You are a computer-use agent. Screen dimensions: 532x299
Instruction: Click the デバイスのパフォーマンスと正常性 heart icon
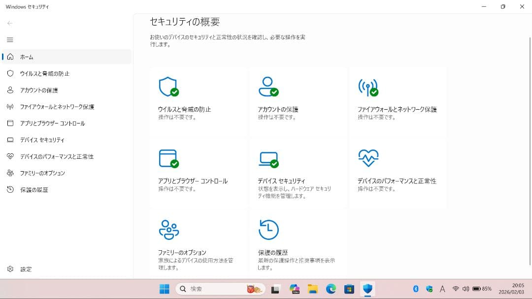click(x=368, y=158)
